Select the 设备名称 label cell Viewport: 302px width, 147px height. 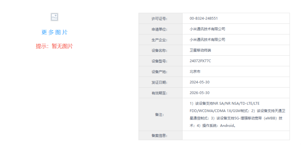160,51
